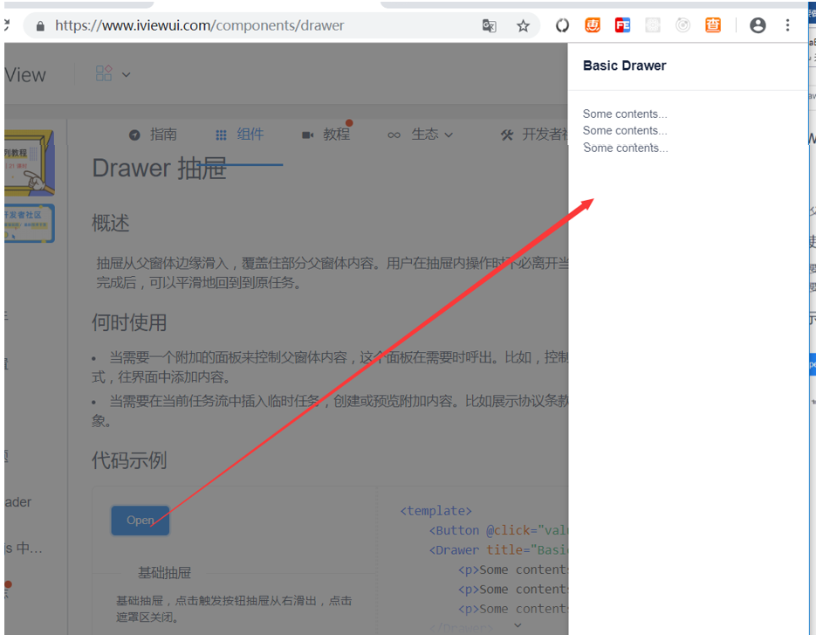This screenshot has height=635, width=816.
Task: Open the Chrome profile avatar
Action: [758, 25]
